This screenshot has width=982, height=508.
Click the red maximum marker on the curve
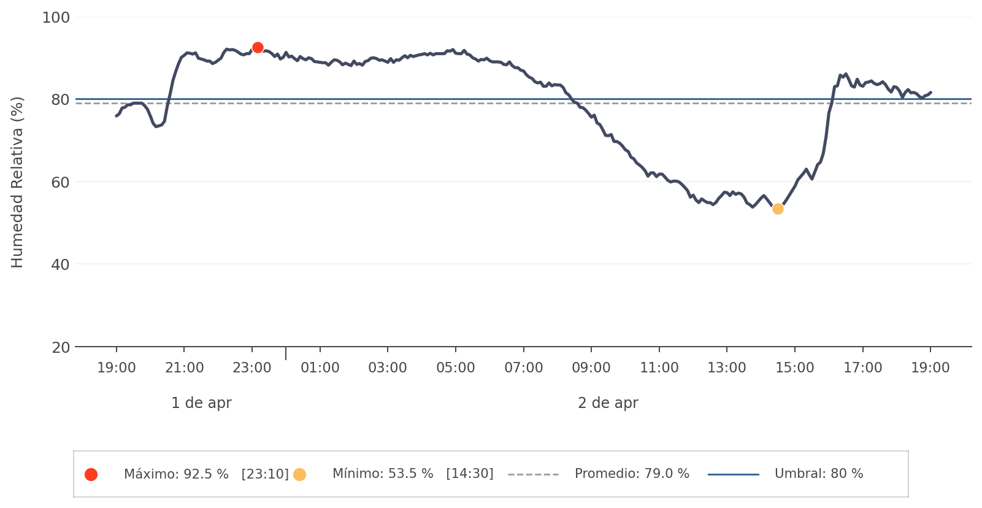pos(258,48)
